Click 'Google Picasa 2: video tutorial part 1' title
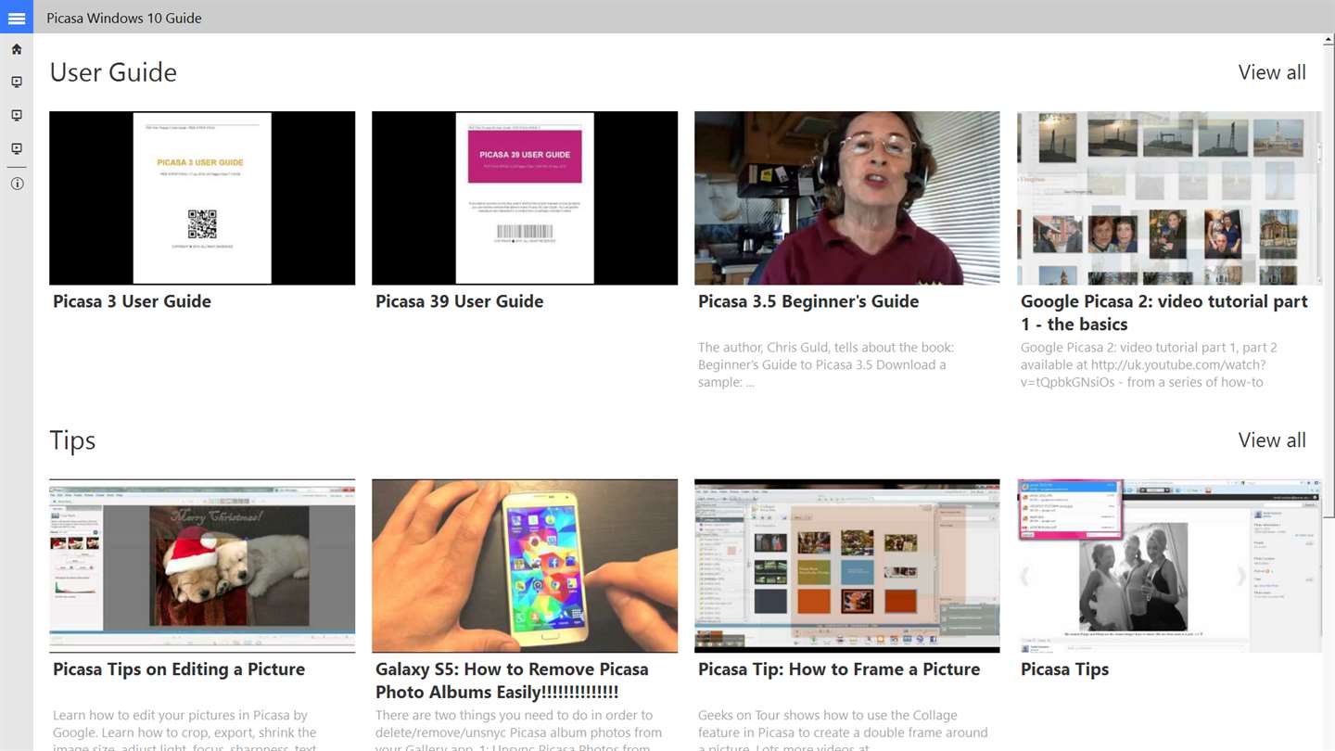 pyautogui.click(x=1164, y=312)
